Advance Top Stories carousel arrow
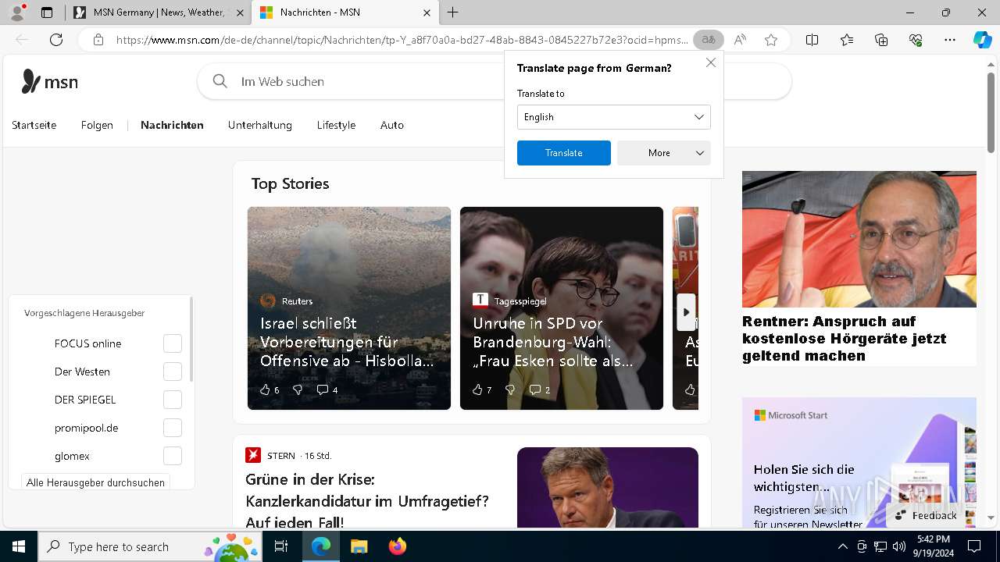Image resolution: width=1000 pixels, height=562 pixels. [x=686, y=312]
